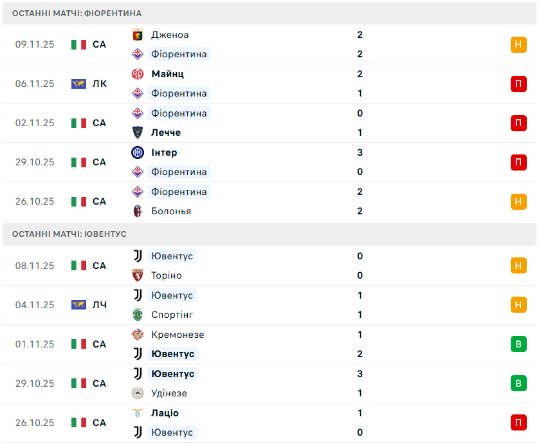This screenshot has width=539, height=444.
Task: Click the orange draw badge for Спортінг match
Action: (518, 305)
